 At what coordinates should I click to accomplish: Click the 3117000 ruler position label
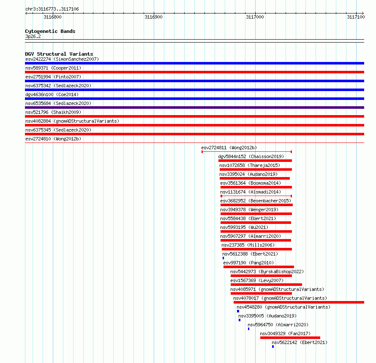pyautogui.click(x=255, y=17)
